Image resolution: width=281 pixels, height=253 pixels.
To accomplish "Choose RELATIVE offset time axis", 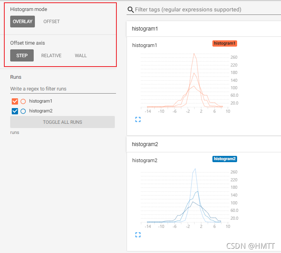I will [x=51, y=56].
